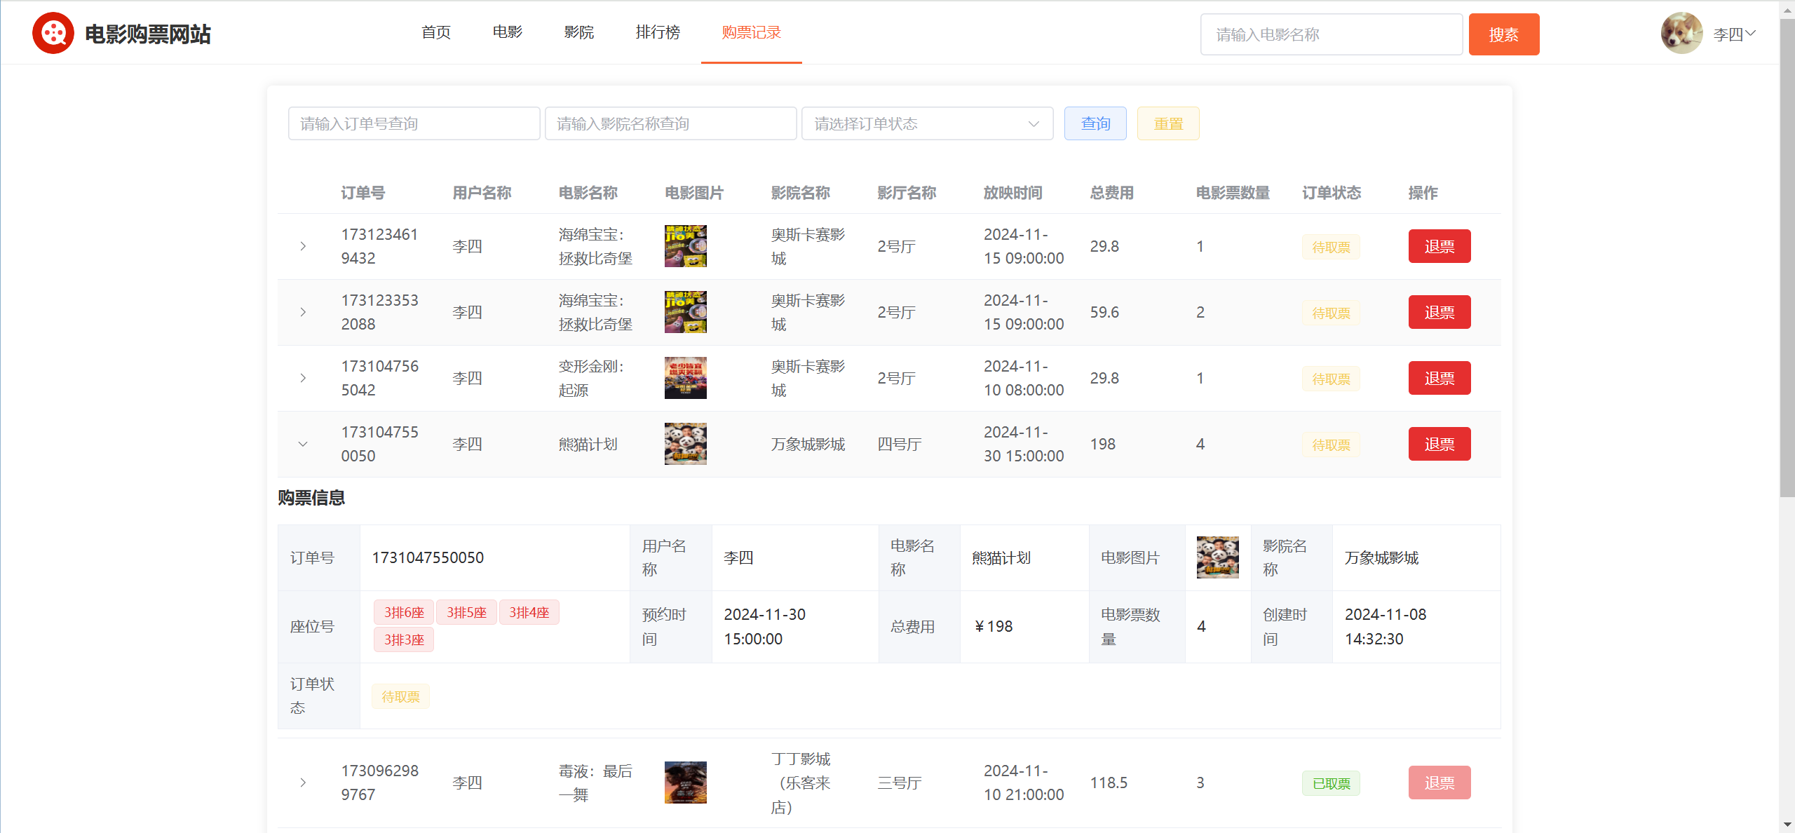The image size is (1795, 833).
Task: Click 熊猫计划 poster in 购票信息 details
Action: [1217, 557]
